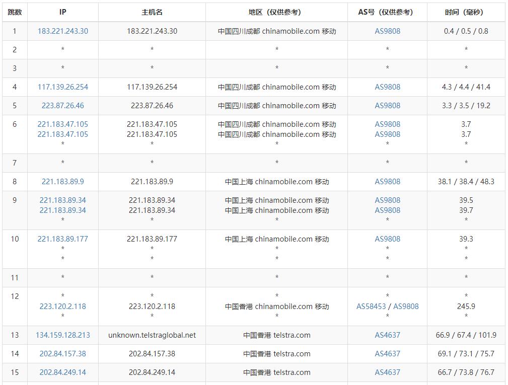Select the time value '39.5' in hop 9
The width and height of the screenshot is (508, 385).
466,200
